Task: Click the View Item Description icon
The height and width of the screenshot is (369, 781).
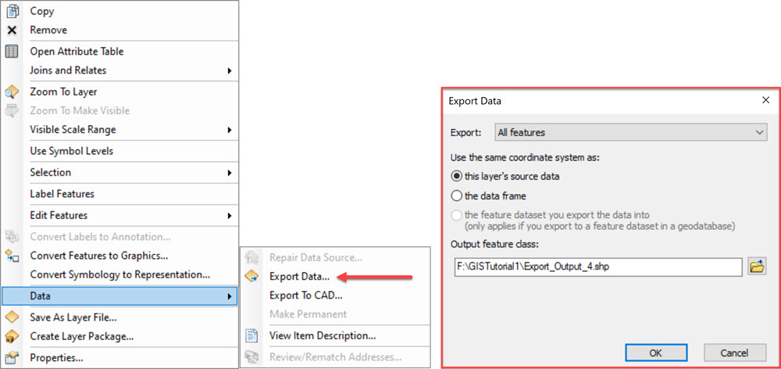Action: click(252, 336)
